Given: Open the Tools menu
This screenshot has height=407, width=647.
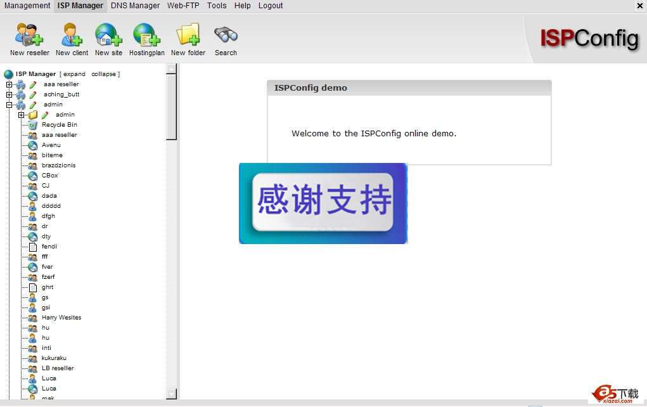Looking at the screenshot, I should point(217,6).
